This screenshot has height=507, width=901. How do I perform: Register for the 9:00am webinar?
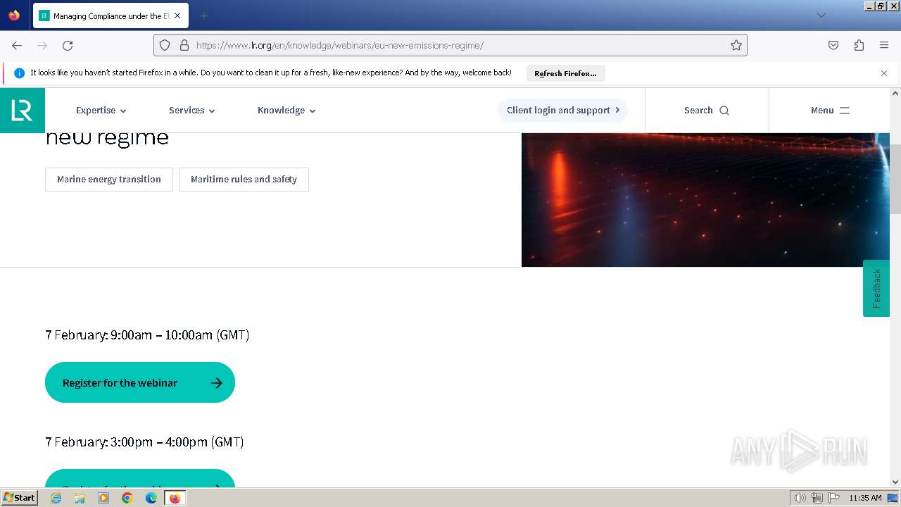coord(140,382)
